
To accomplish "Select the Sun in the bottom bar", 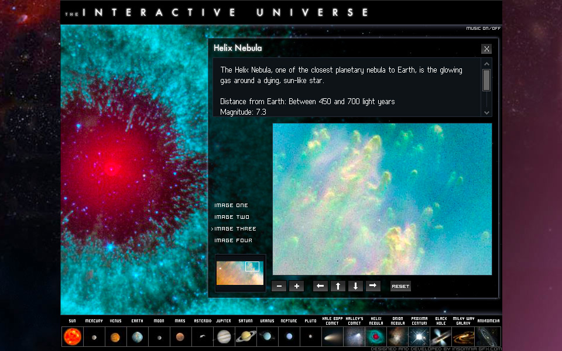I will (71, 336).
